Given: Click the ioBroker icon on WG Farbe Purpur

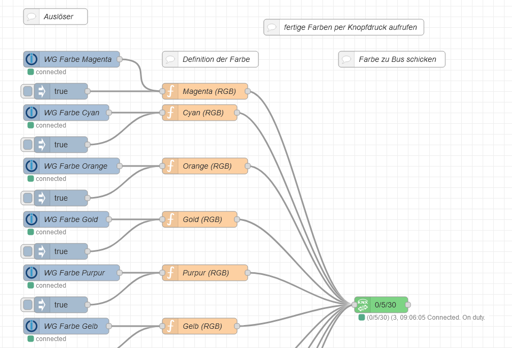Looking at the screenshot, I should (x=31, y=273).
